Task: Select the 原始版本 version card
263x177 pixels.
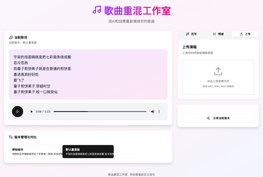Action: click(34, 151)
